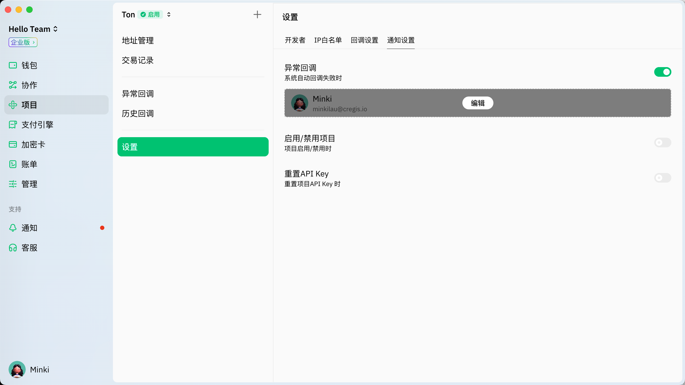Open the management (管理) sliders icon
The width and height of the screenshot is (685, 385).
(13, 184)
